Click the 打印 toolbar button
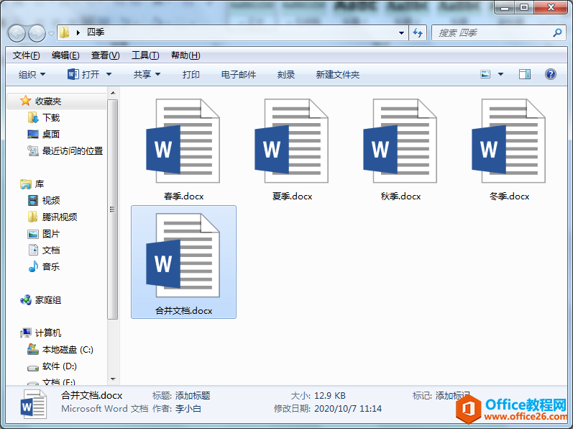 click(x=191, y=74)
